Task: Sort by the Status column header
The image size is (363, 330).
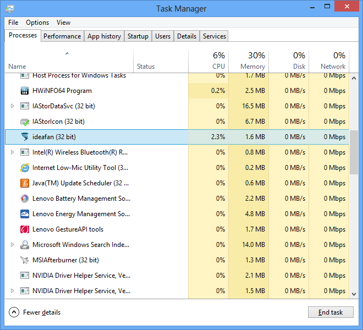Action: (x=161, y=62)
